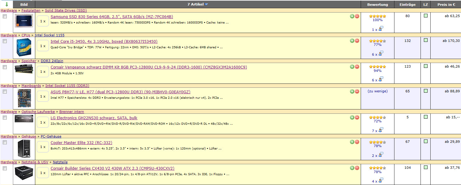
Task: Click Samsung SSD product thumbnail
Action: (24, 20)
